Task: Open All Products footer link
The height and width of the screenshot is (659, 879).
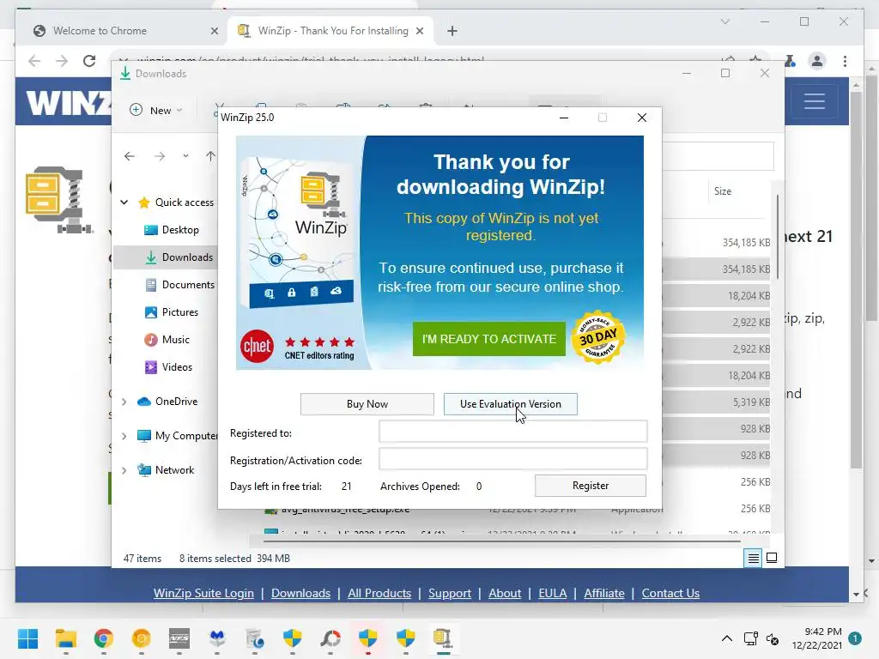Action: 379,593
